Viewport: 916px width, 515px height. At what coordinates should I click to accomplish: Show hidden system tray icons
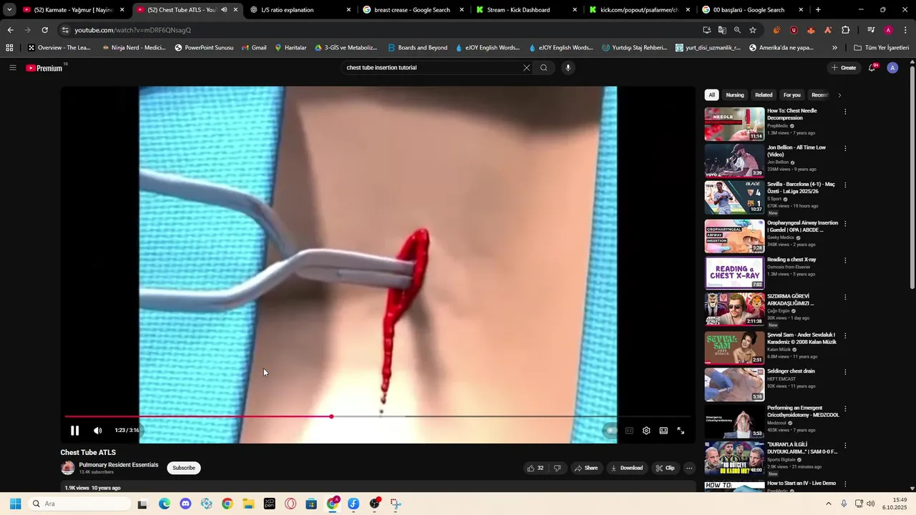click(829, 504)
